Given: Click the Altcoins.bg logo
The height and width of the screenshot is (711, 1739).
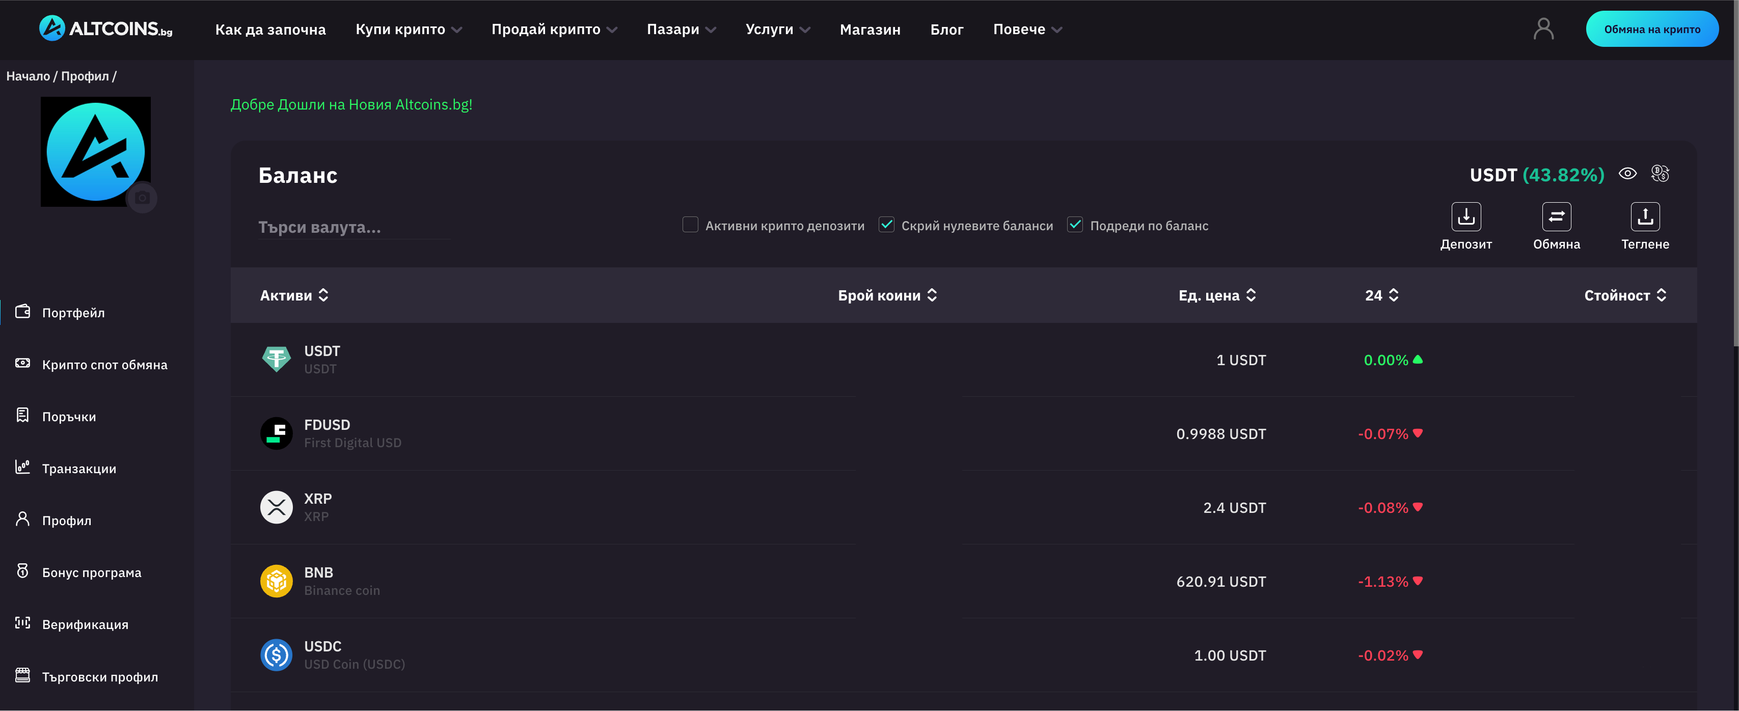Looking at the screenshot, I should point(106,29).
